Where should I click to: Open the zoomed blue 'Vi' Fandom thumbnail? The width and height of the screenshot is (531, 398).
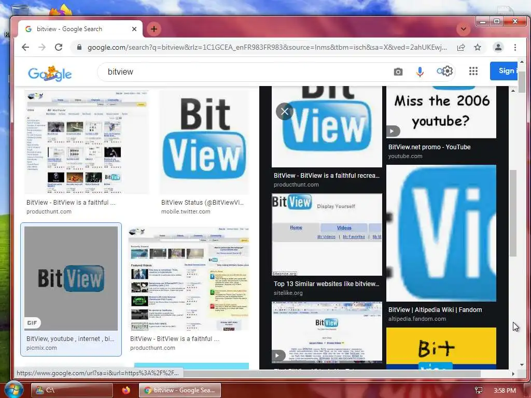click(441, 233)
